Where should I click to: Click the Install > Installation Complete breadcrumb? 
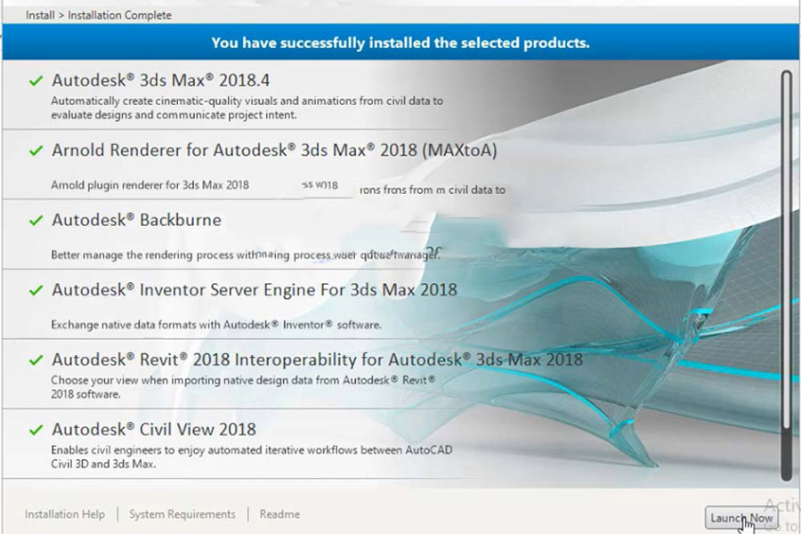98,15
